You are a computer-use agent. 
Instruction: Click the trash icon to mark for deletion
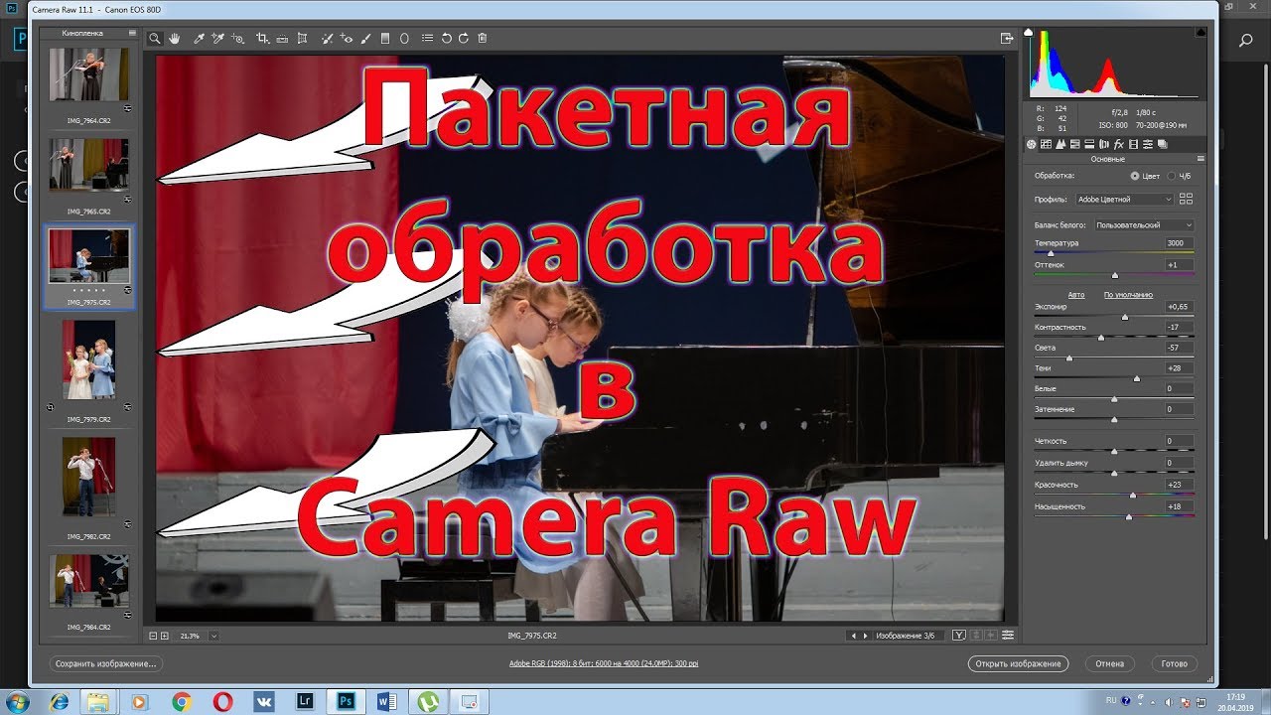(482, 39)
